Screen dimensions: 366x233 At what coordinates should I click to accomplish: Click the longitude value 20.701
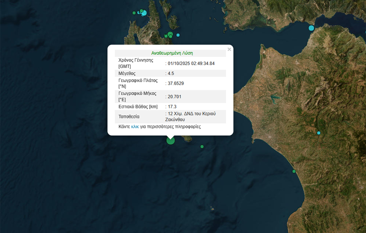tap(174, 97)
